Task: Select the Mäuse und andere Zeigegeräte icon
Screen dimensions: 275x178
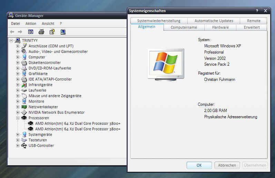Action: point(24,96)
